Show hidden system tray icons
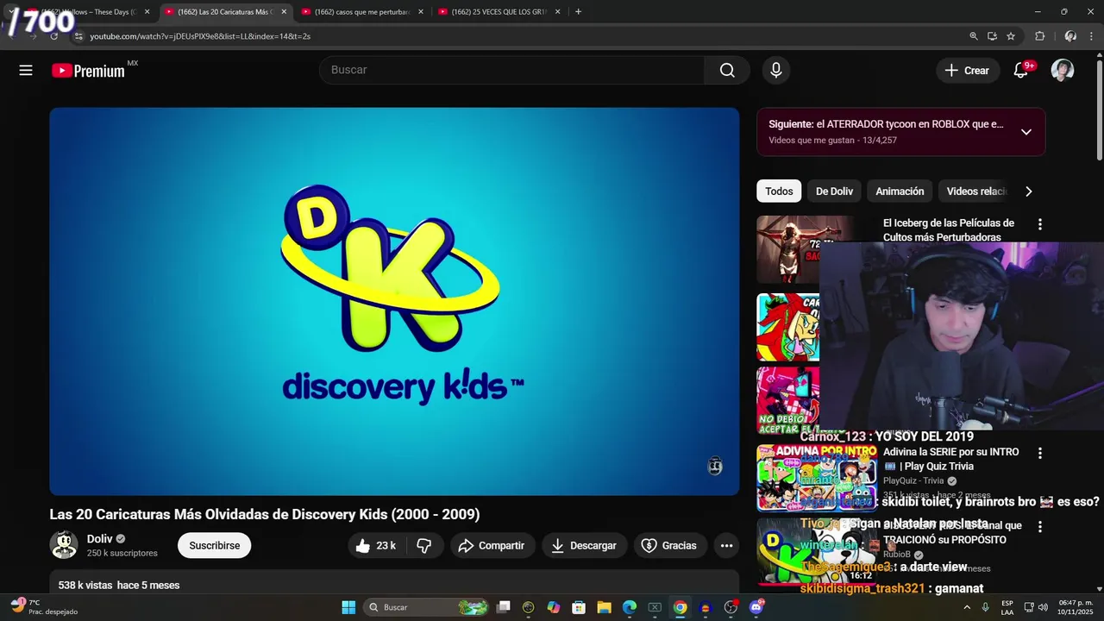Image resolution: width=1104 pixels, height=621 pixels. pos(967,607)
